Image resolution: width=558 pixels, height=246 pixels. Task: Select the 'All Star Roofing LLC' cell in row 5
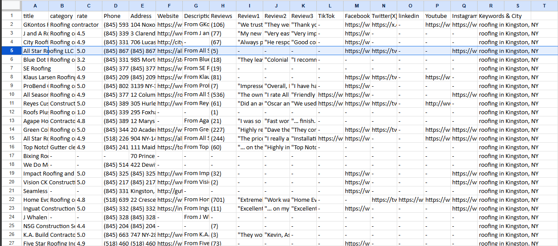click(35, 51)
